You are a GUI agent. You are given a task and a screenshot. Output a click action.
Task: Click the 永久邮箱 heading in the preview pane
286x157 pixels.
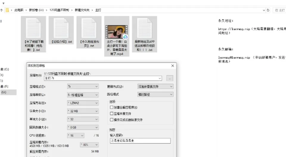(x=226, y=49)
